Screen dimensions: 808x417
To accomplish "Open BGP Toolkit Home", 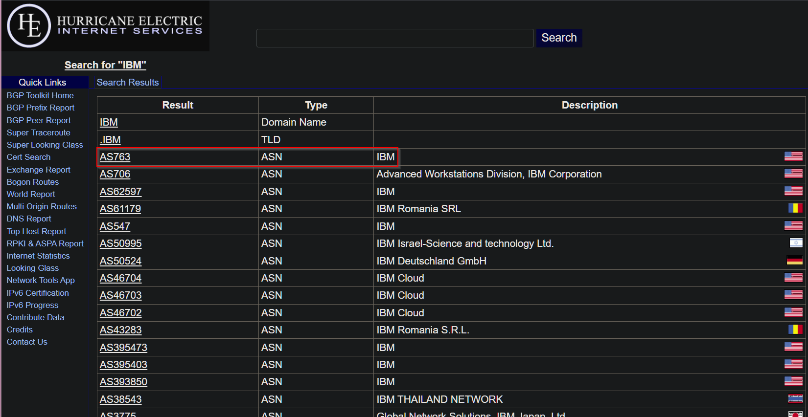I will pos(40,95).
